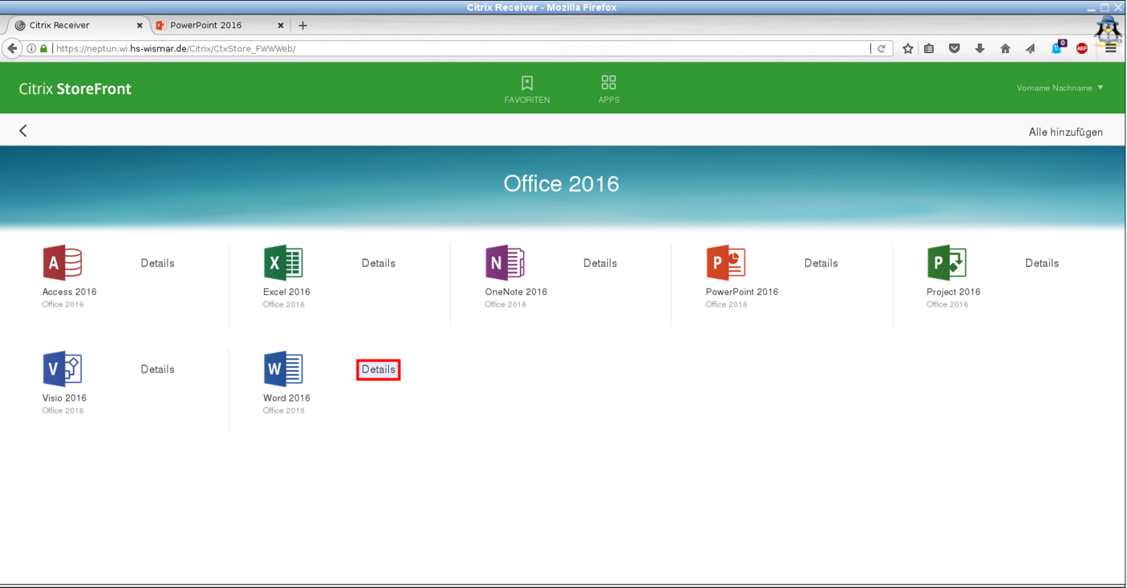1127x588 pixels.
Task: View Details for Visio 2016
Action: pos(158,369)
